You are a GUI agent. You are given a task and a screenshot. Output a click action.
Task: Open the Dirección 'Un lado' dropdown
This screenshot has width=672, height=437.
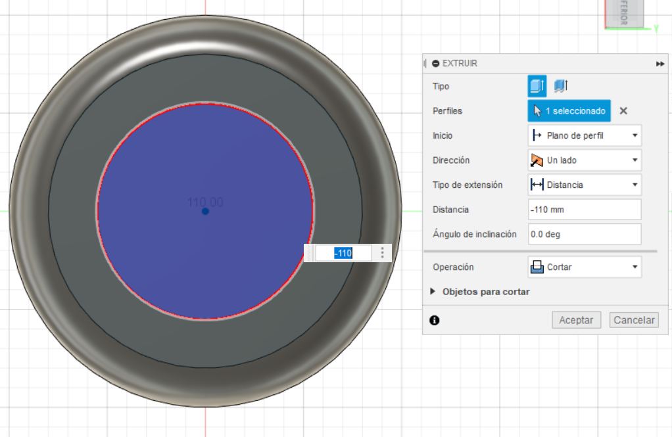(584, 160)
